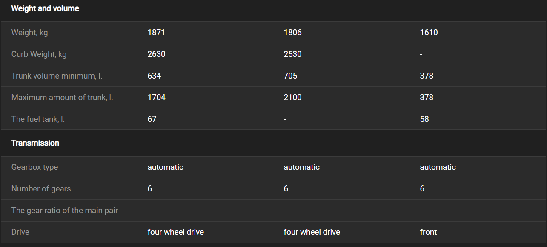Click the Transmission section header
The height and width of the screenshot is (247, 547).
click(x=35, y=143)
